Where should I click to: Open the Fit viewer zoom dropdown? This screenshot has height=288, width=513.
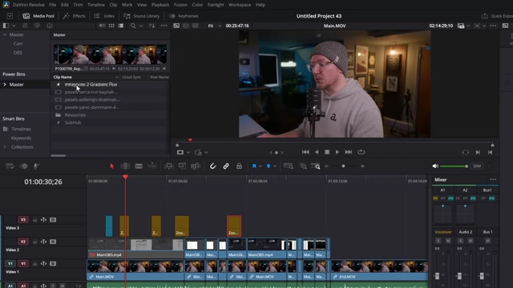click(x=215, y=26)
